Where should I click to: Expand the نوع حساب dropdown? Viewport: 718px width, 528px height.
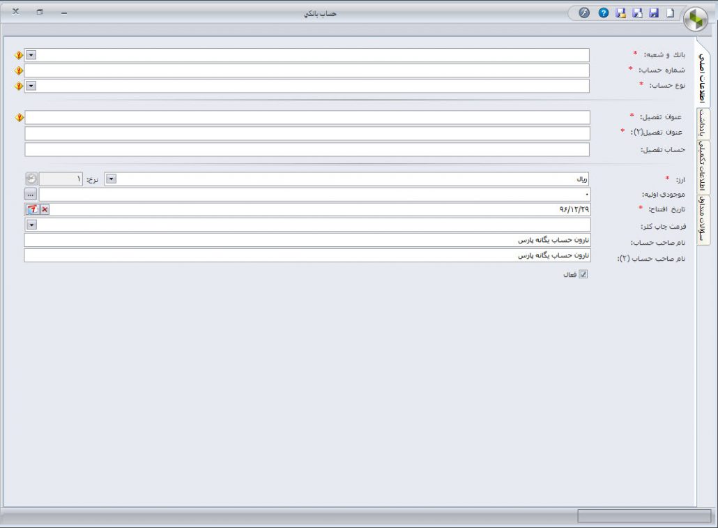pyautogui.click(x=31, y=86)
